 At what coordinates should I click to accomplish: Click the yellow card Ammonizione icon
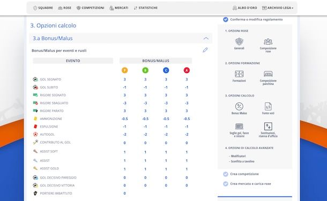pyautogui.click(x=35, y=118)
